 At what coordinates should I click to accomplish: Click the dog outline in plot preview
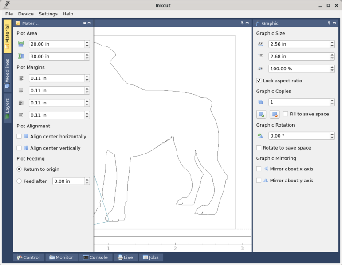click(x=161, y=132)
